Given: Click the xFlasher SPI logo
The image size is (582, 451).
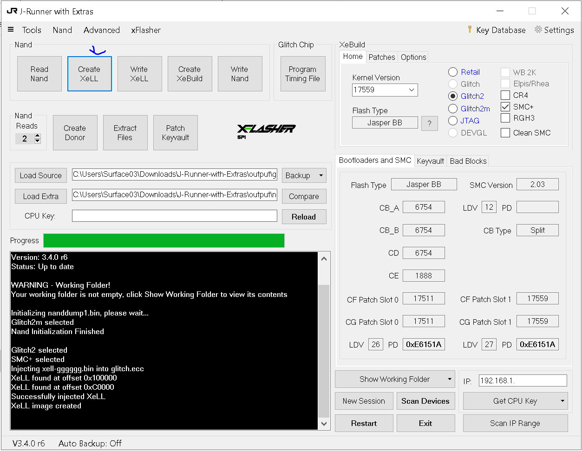Looking at the screenshot, I should coord(266,131).
